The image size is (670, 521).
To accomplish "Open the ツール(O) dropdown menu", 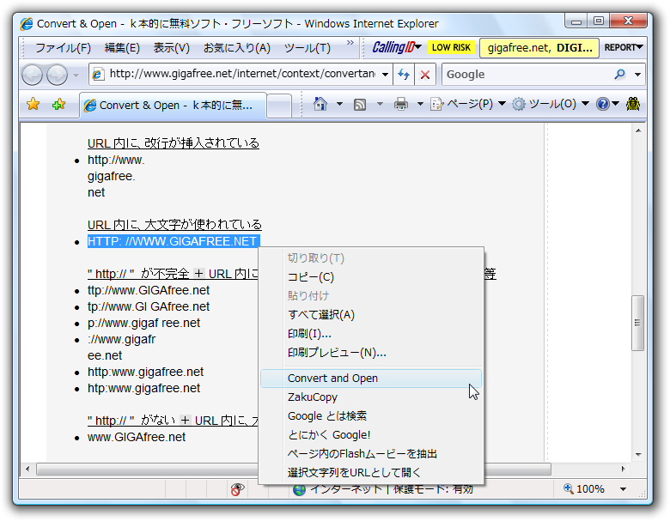I will 551,104.
